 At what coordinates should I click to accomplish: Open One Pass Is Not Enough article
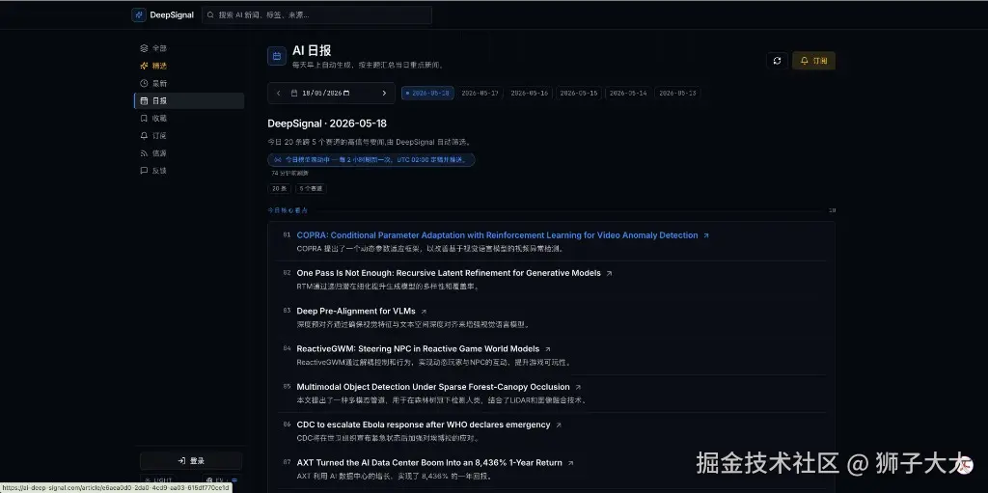(x=449, y=274)
